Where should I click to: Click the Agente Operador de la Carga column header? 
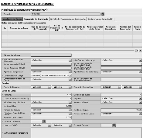click(95, 28)
